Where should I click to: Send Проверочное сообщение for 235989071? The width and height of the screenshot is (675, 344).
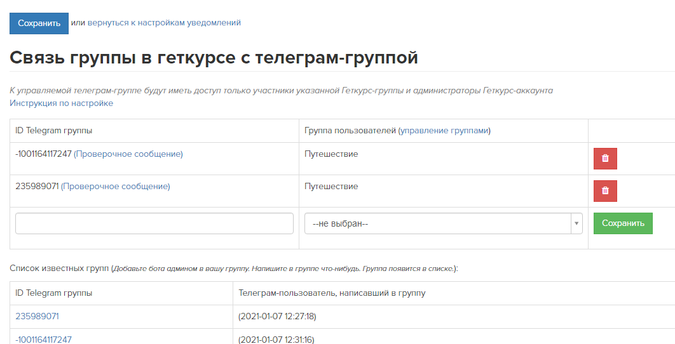point(116,186)
